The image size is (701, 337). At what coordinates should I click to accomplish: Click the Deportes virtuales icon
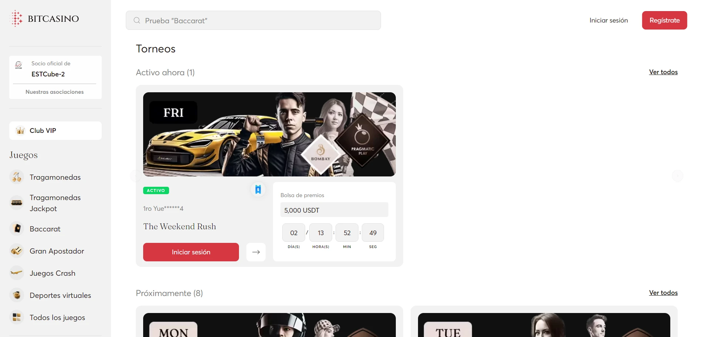(x=17, y=295)
